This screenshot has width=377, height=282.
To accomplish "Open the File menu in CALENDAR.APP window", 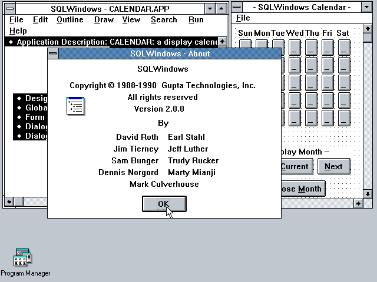I will click(x=16, y=19).
